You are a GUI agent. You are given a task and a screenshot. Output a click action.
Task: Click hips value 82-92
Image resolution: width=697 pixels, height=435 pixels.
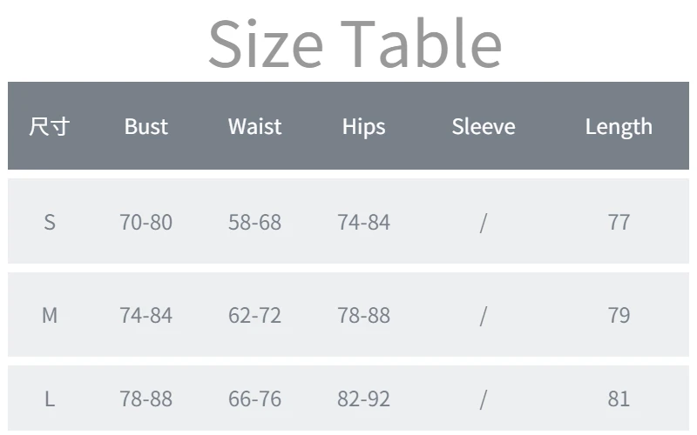coord(363,398)
